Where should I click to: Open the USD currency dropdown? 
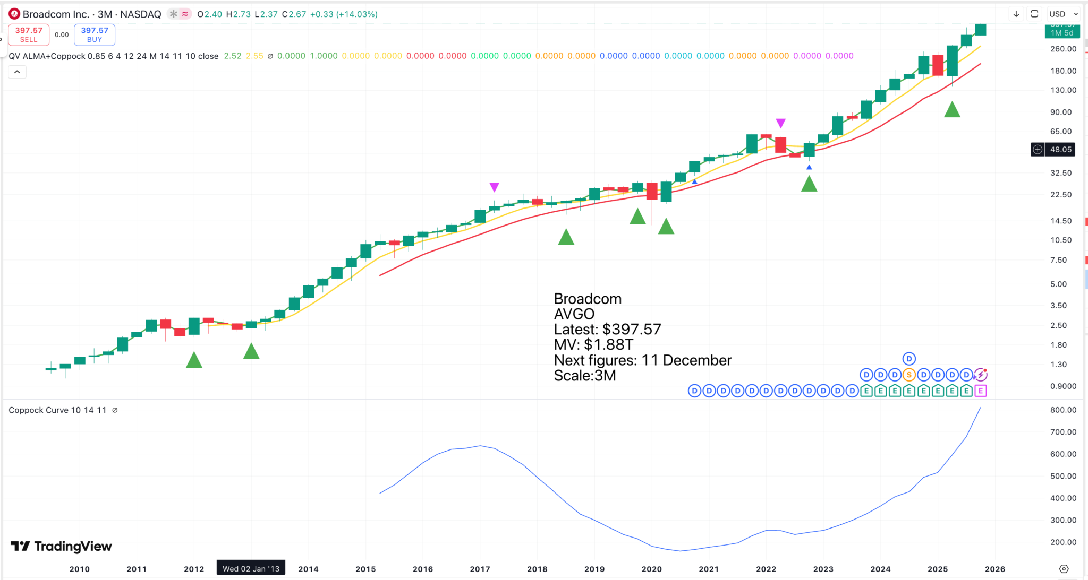click(x=1064, y=14)
